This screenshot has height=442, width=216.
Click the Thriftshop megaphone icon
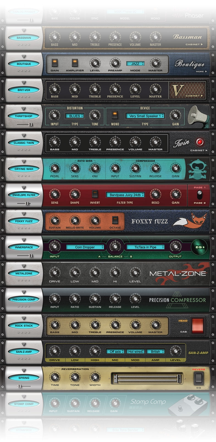click(x=196, y=116)
